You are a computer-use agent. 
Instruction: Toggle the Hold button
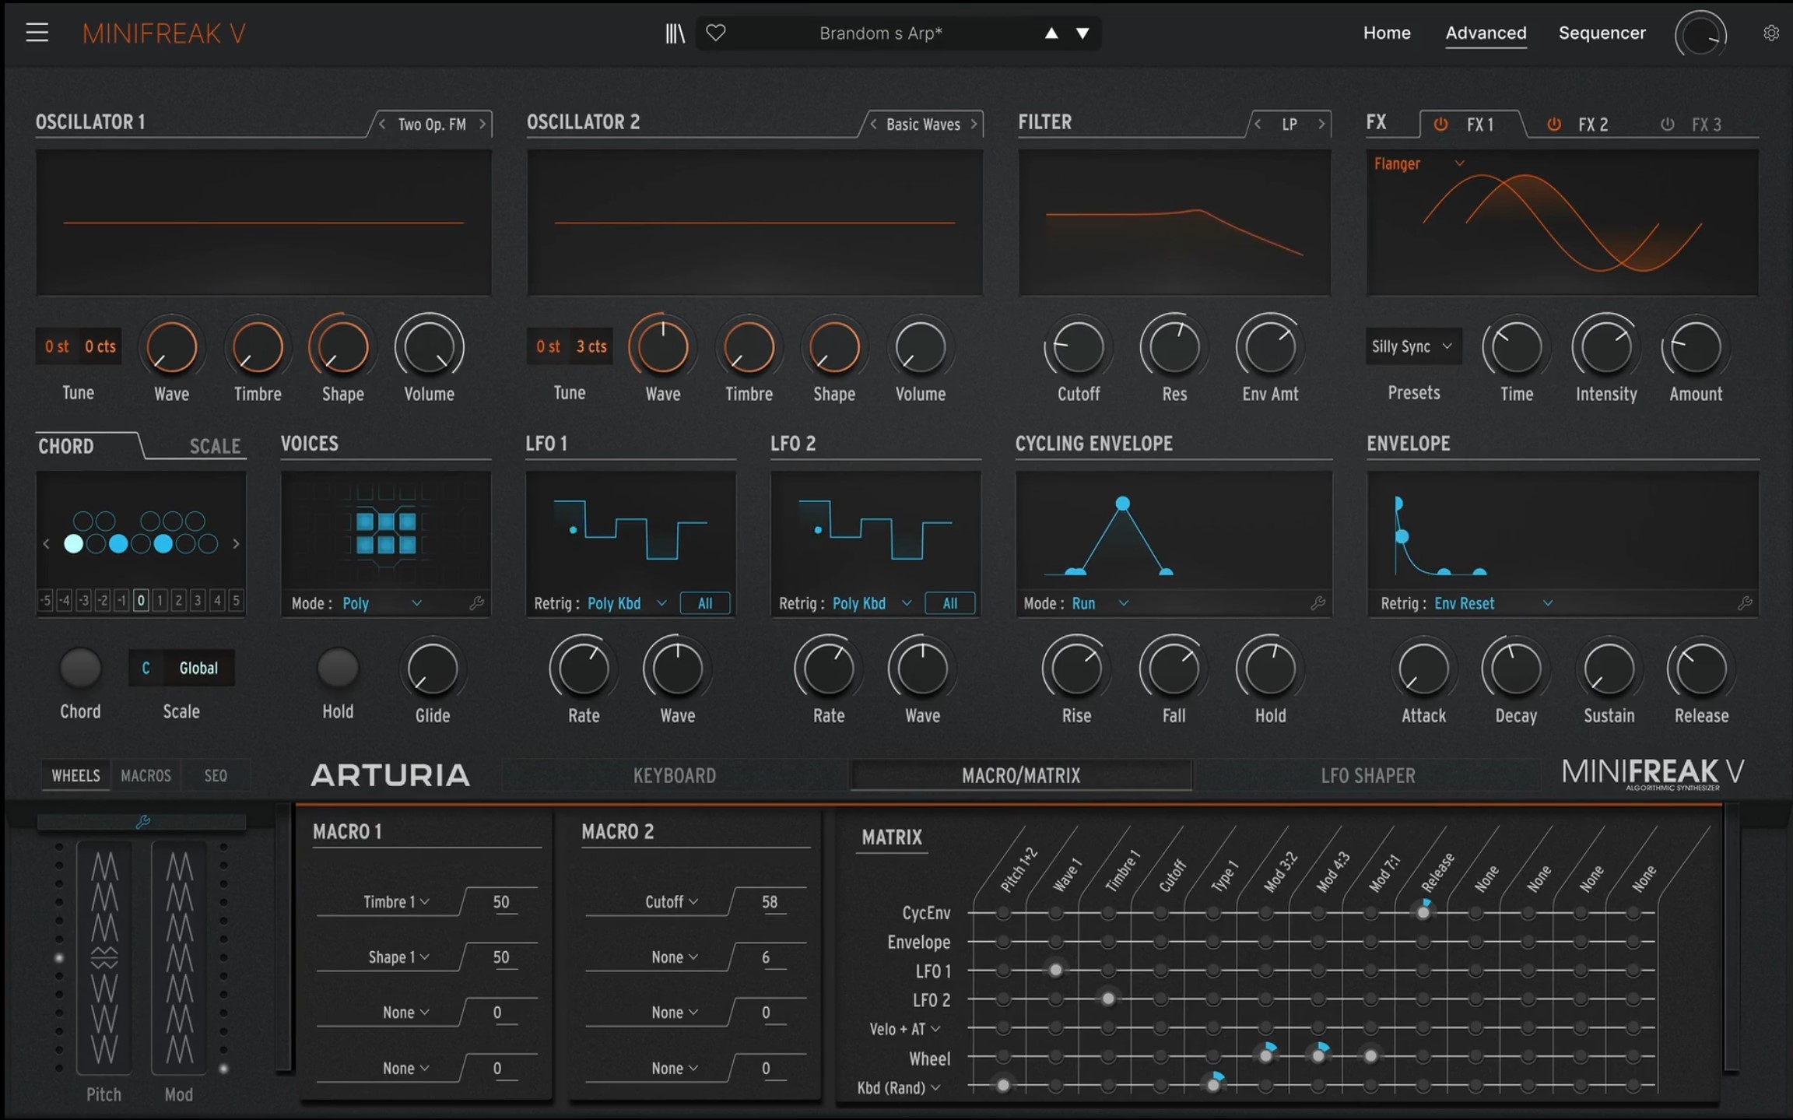point(338,669)
